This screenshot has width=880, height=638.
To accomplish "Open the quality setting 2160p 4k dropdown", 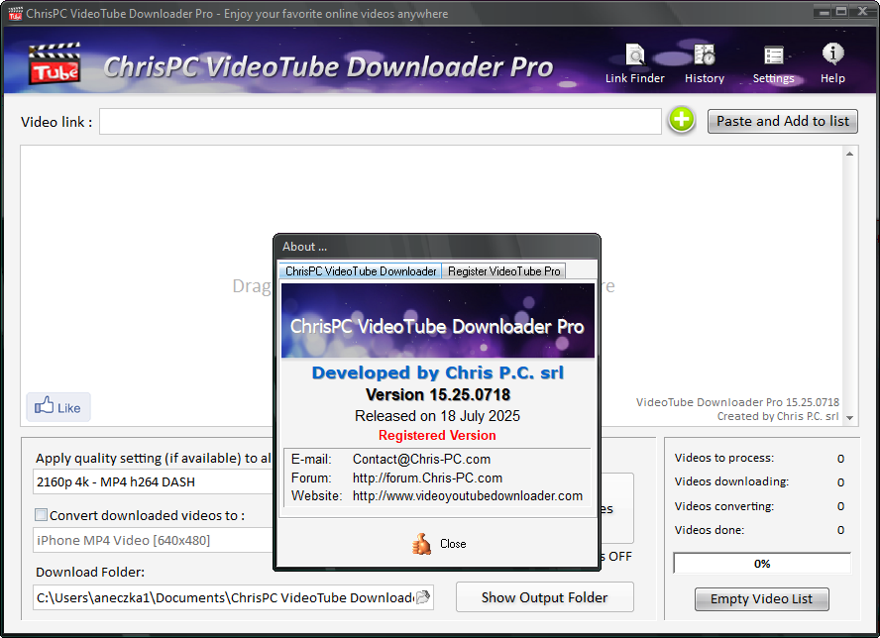I will click(x=153, y=482).
